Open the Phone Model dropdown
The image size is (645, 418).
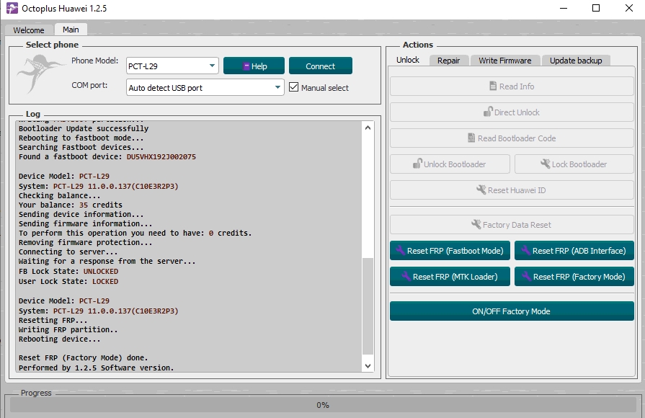click(x=172, y=66)
